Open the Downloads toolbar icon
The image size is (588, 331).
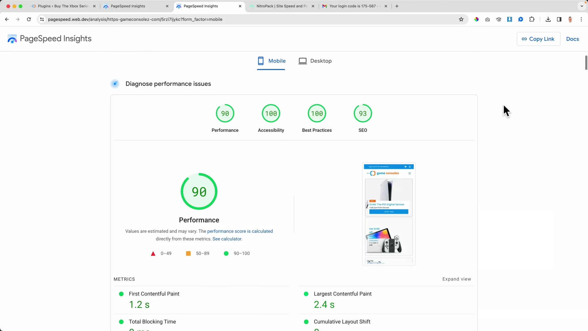coord(548,19)
